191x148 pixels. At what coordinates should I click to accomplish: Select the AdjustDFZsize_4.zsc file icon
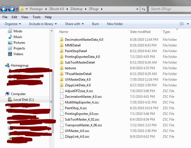(x=62, y=91)
